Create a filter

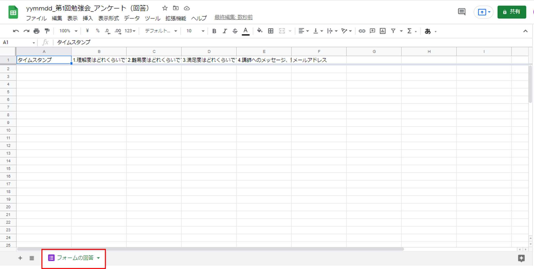[393, 31]
